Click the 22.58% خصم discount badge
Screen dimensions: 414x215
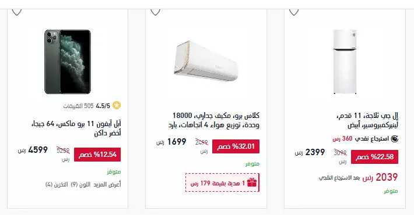pyautogui.click(x=375, y=157)
